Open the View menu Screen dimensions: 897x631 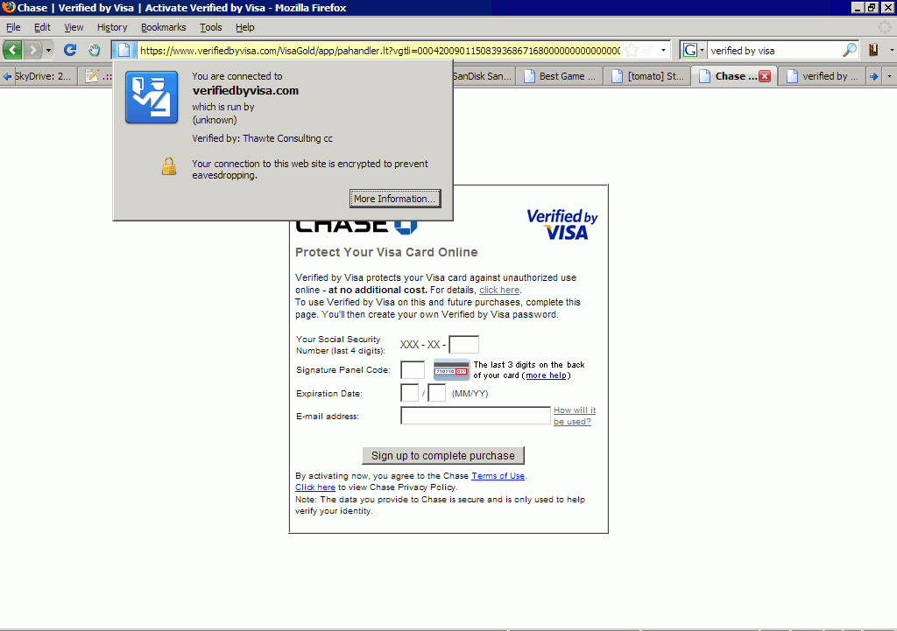click(x=74, y=27)
